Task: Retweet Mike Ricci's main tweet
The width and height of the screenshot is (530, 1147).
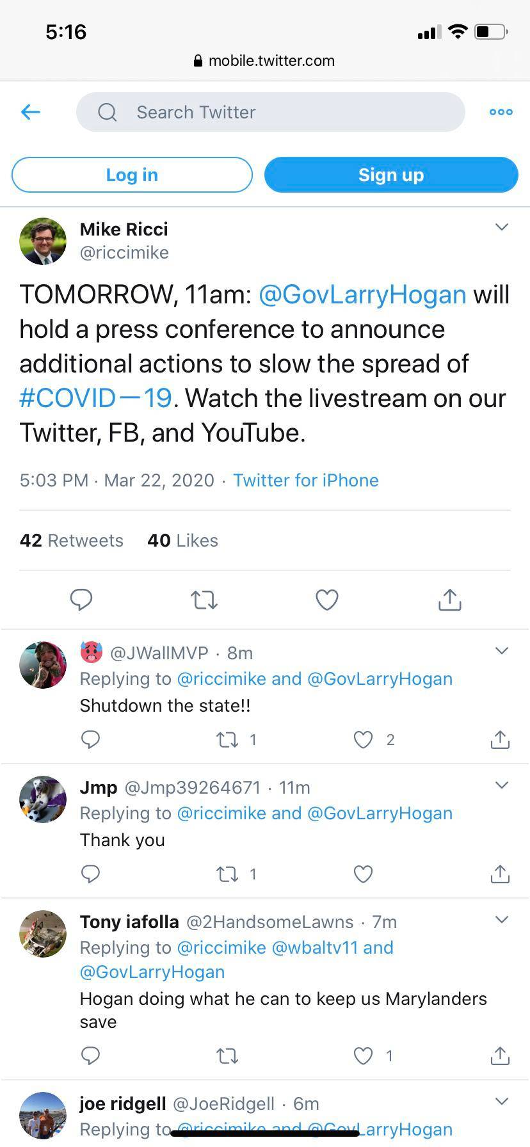Action: coord(204,600)
